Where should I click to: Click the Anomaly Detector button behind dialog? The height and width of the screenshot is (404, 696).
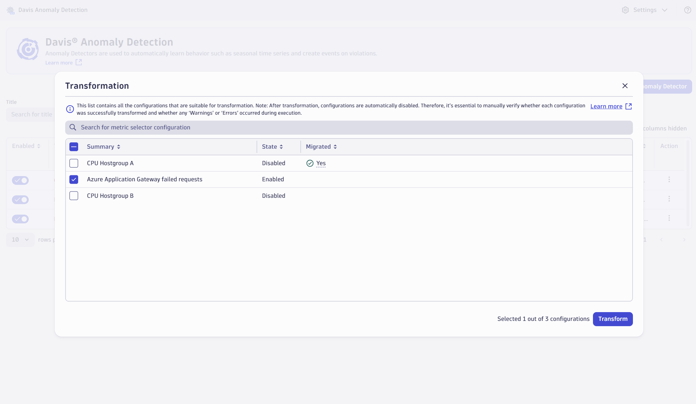[667, 87]
